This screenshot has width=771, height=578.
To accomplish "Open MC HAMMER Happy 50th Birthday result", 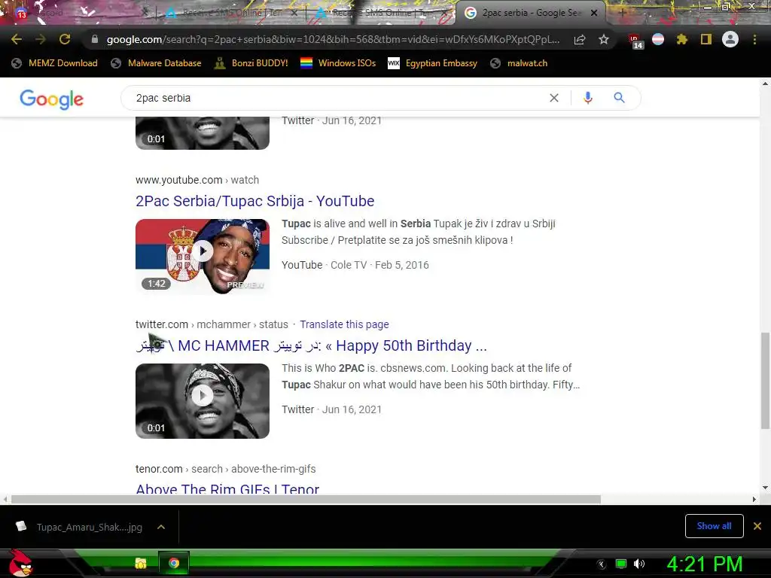I will click(311, 345).
